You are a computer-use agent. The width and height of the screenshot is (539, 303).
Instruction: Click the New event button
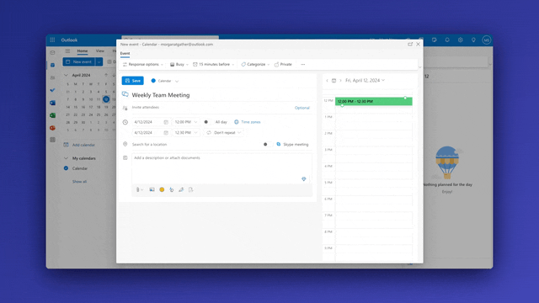click(79, 61)
